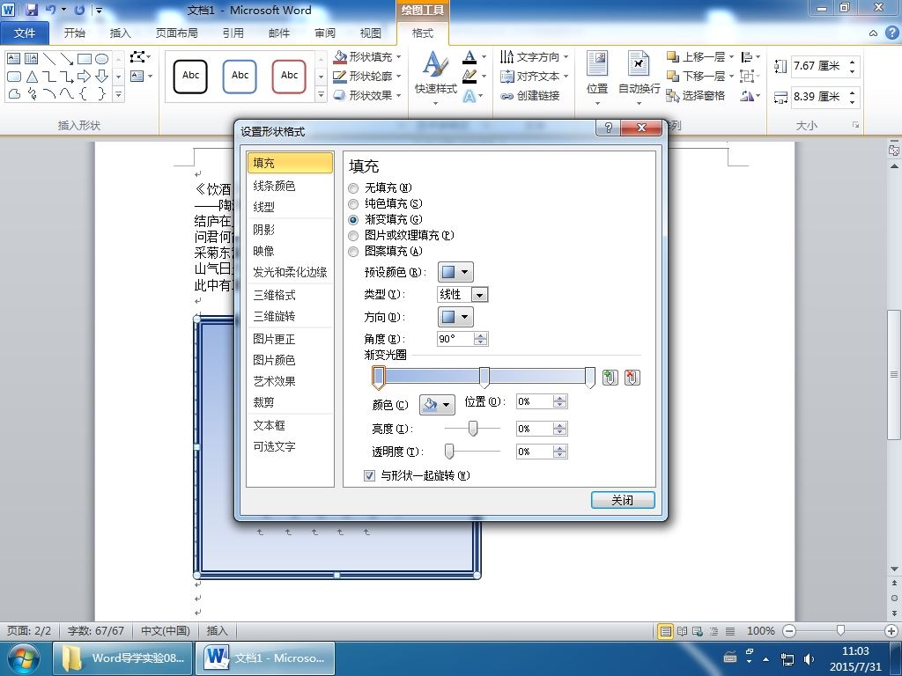Click the text fill A icon

[470, 57]
